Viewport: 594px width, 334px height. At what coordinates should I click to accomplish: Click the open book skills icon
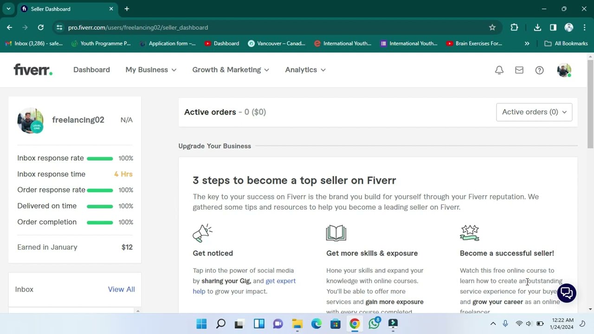tap(336, 233)
